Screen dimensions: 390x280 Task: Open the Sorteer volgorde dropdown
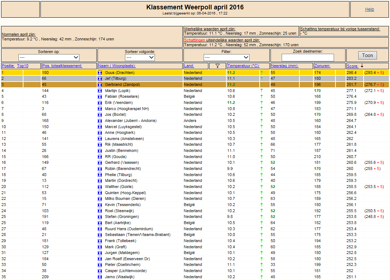click(x=140, y=57)
